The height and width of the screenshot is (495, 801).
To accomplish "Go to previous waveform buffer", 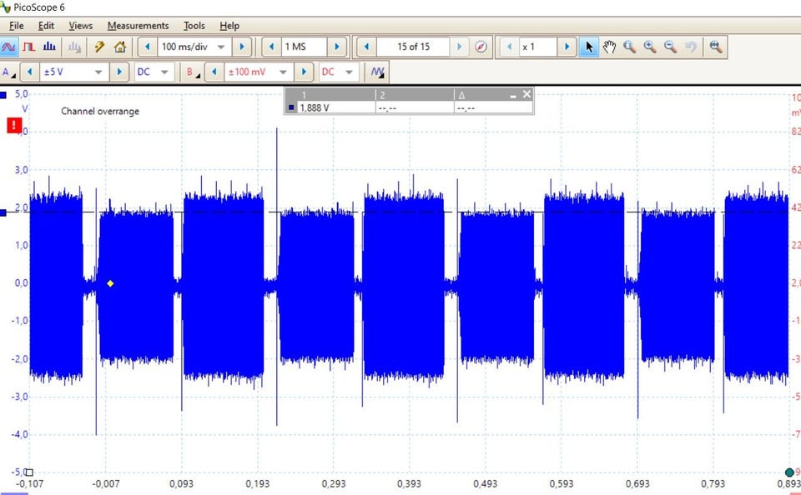I will point(366,47).
